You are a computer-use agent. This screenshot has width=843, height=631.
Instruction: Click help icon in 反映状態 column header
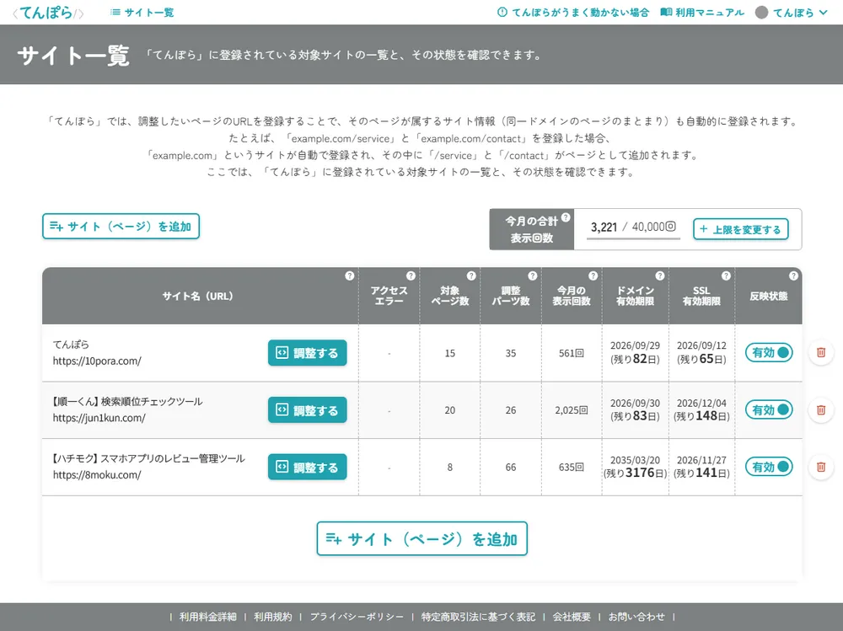(x=793, y=275)
